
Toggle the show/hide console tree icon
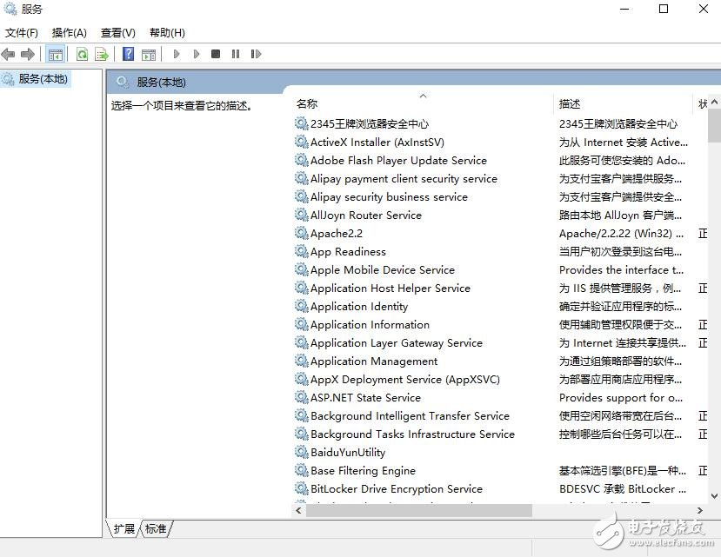[x=56, y=55]
